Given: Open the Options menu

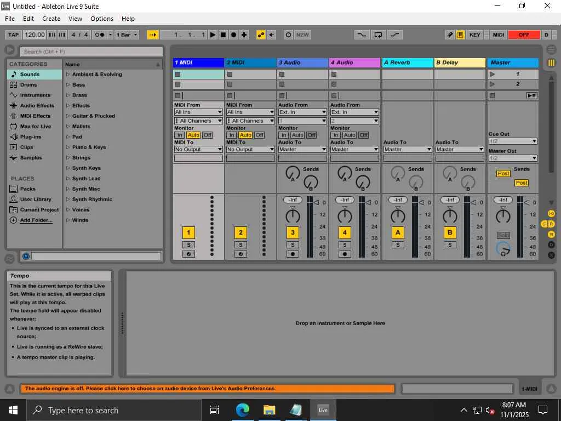Looking at the screenshot, I should tap(101, 19).
